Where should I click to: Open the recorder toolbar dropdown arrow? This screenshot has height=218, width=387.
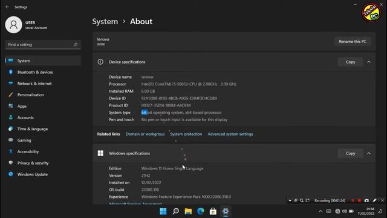coord(290,200)
